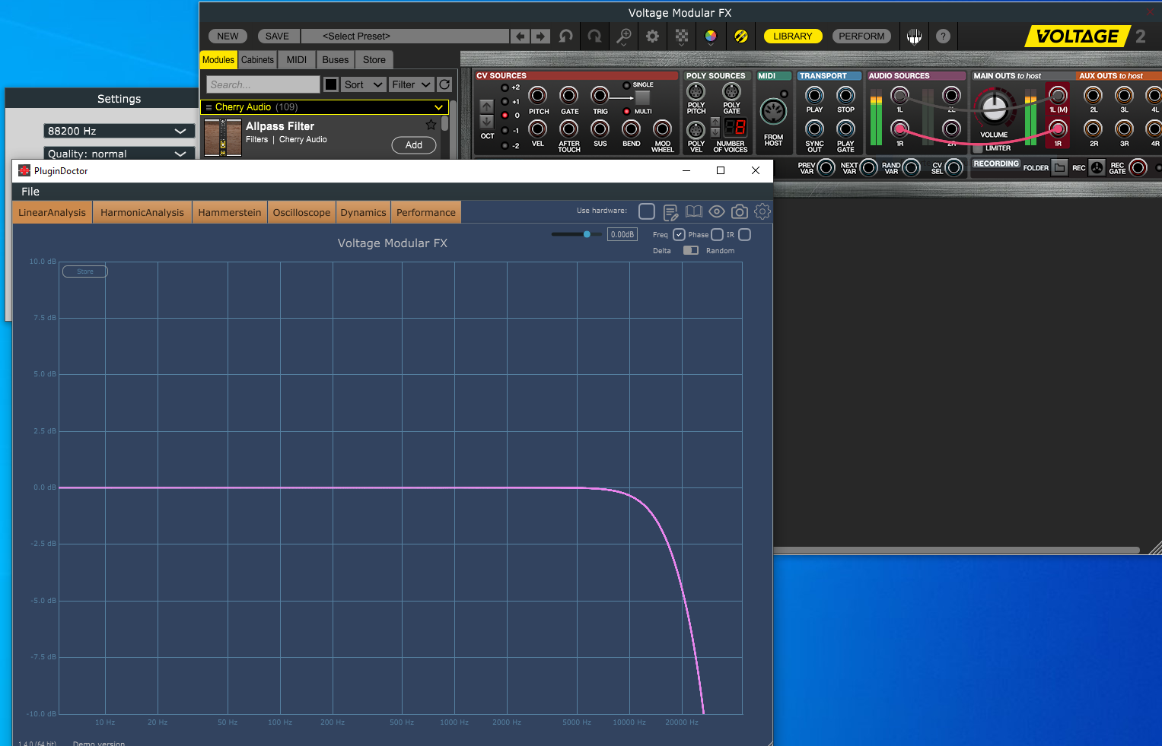
Task: Open PluginDoctor notes edit icon
Action: coord(670,211)
